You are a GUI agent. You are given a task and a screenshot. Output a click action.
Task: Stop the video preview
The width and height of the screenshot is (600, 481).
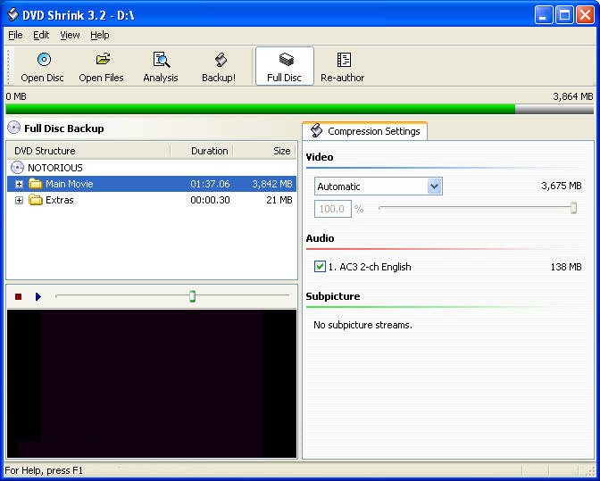click(x=18, y=296)
